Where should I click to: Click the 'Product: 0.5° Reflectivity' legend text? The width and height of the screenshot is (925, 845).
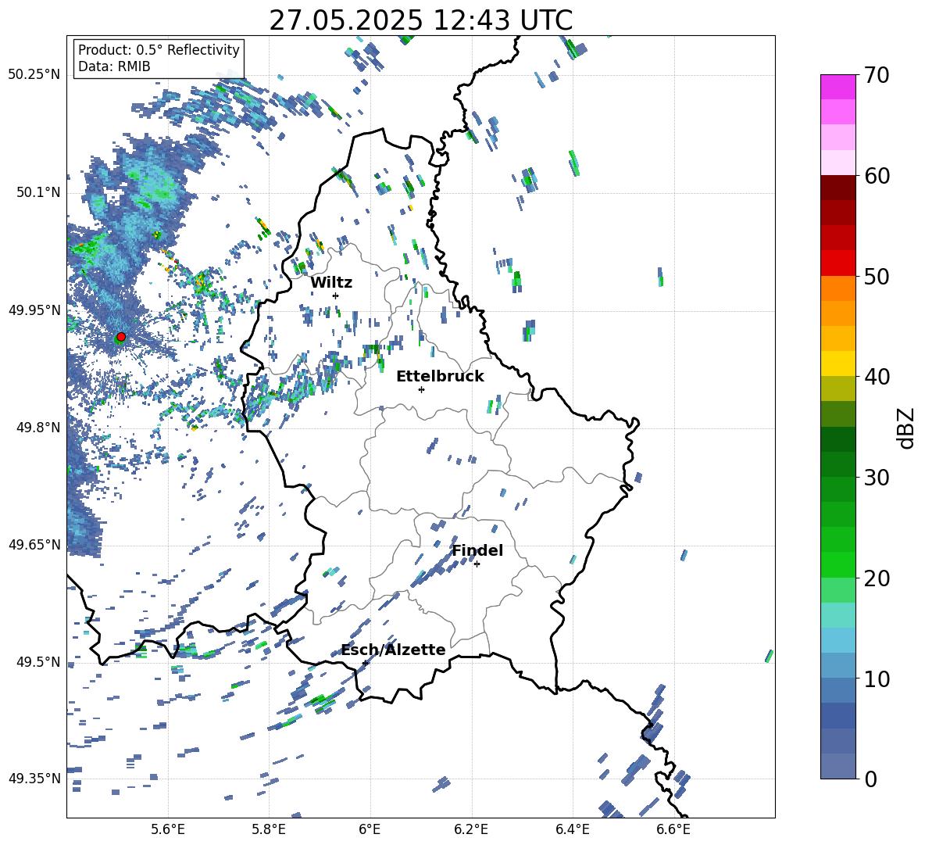[x=159, y=50]
